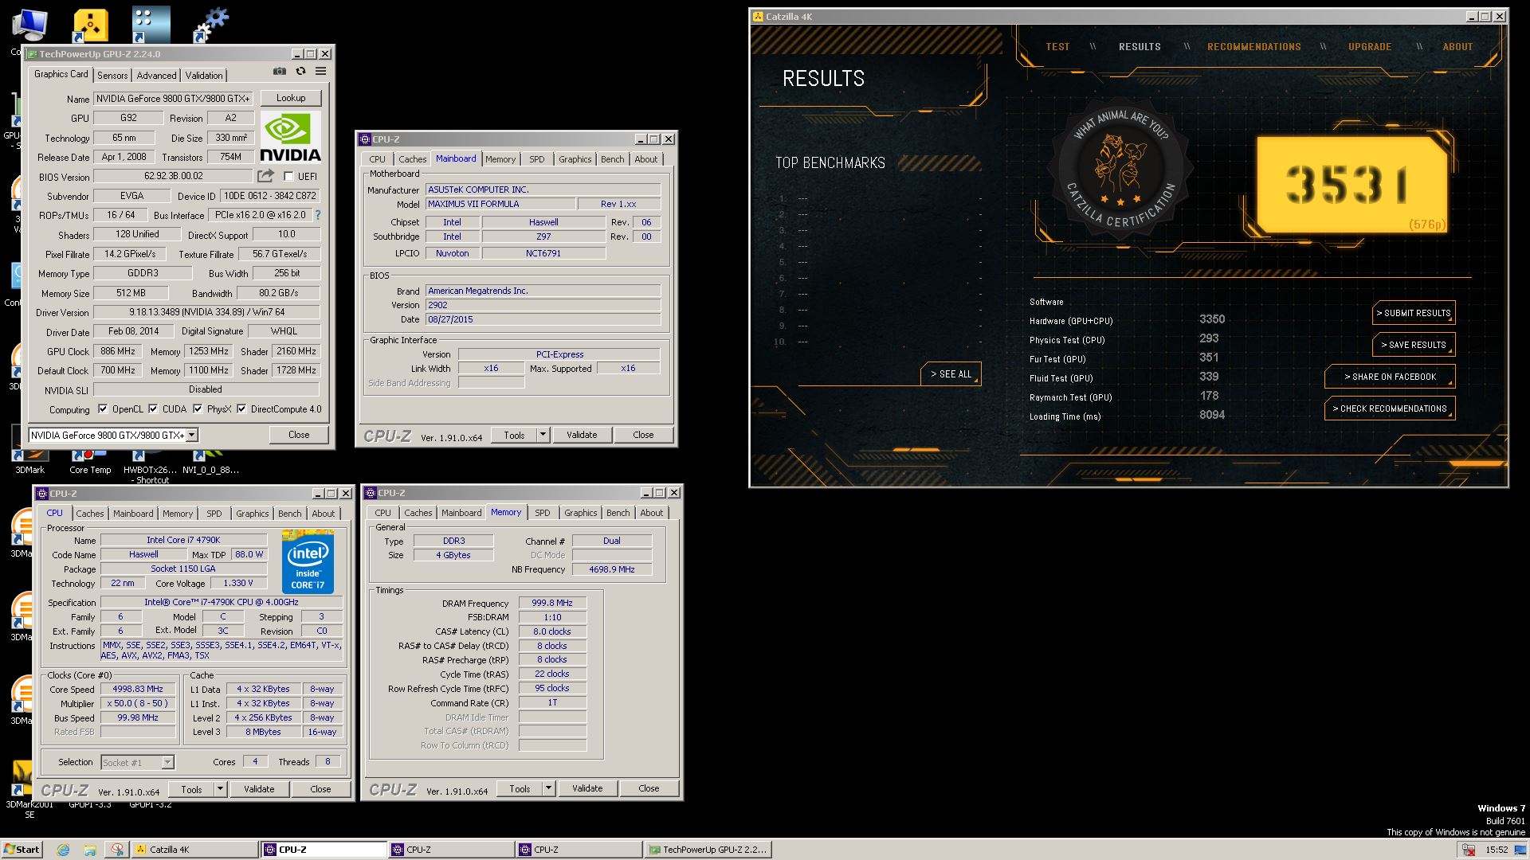Screen dimensions: 1530x860
Task: Open the GPU-Z hamburger menu icon
Action: tap(320, 72)
